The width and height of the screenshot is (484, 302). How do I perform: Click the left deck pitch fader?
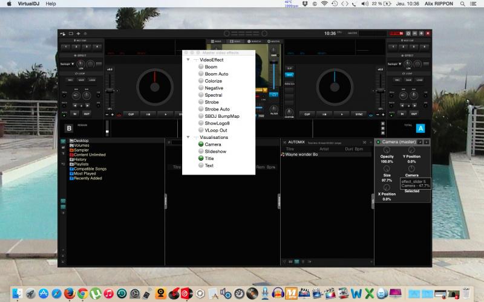coord(110,91)
